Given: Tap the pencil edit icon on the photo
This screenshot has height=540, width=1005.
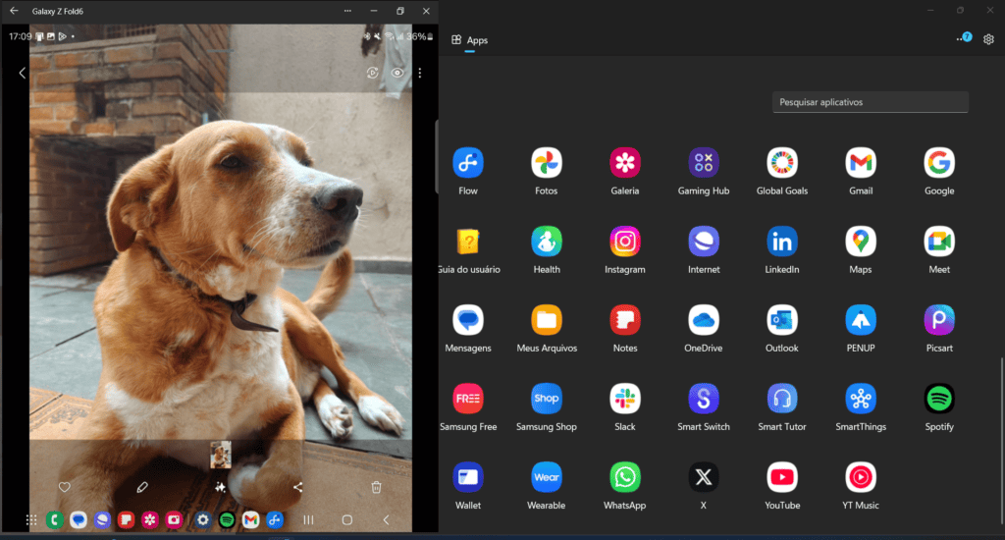Looking at the screenshot, I should tap(142, 487).
